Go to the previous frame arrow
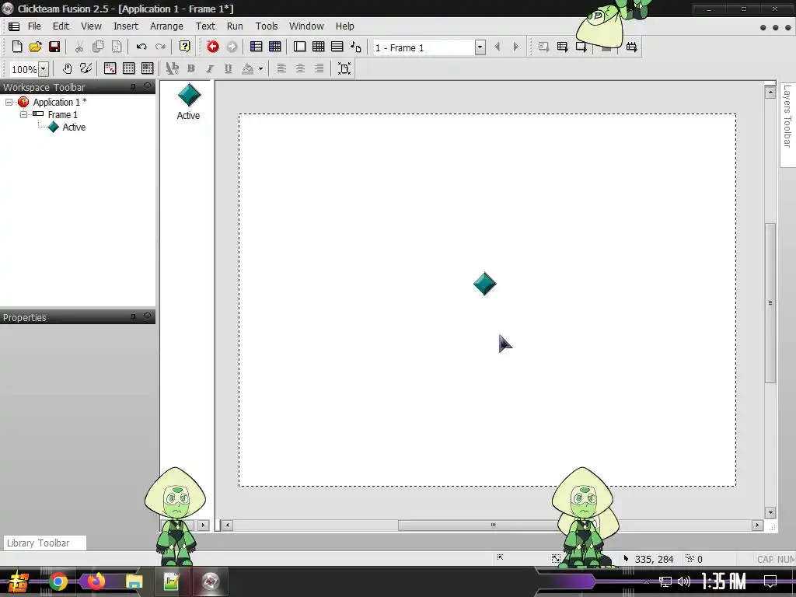The width and height of the screenshot is (796, 597). [497, 47]
